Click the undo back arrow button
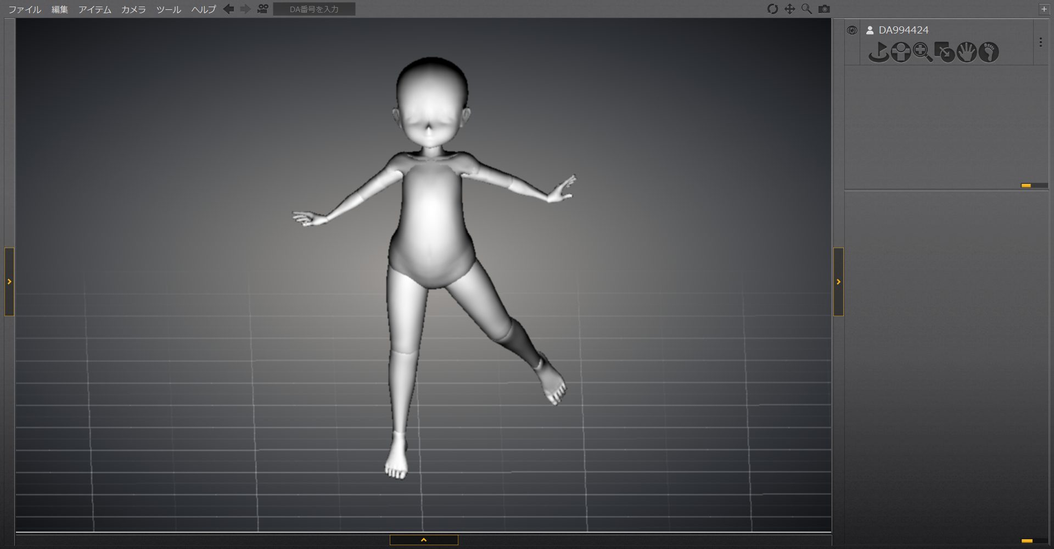Image resolution: width=1054 pixels, height=549 pixels. pos(229,9)
